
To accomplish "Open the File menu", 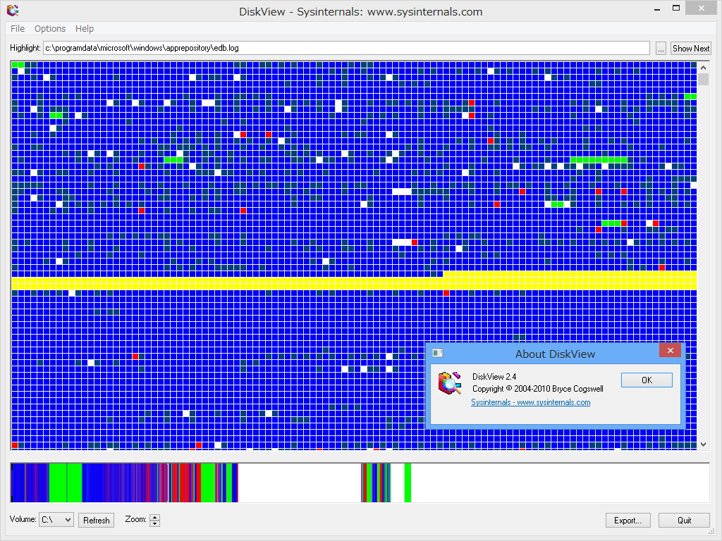I will 17,29.
